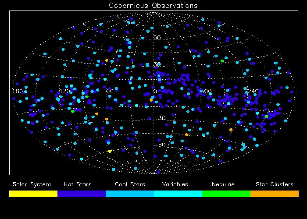
Task: Click the 240 longitude label
Action: coord(253,91)
